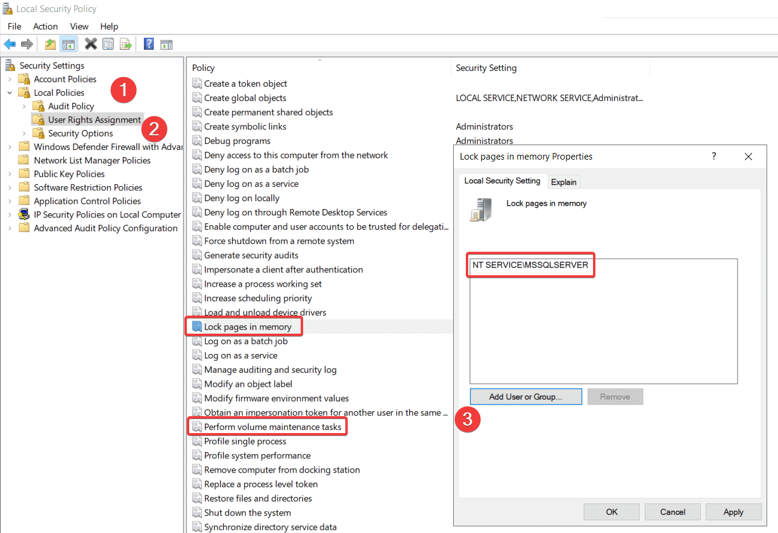Expand the Account Policies tree node
This screenshot has height=533, width=778.
coord(10,79)
